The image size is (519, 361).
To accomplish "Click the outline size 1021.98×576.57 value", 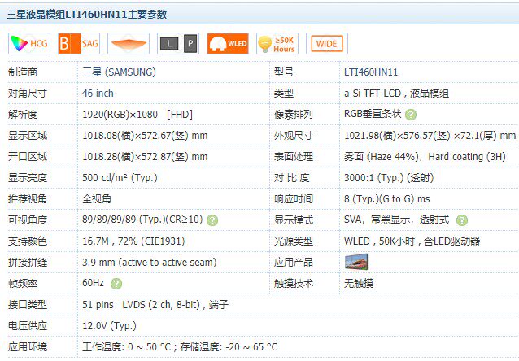I will [430, 135].
